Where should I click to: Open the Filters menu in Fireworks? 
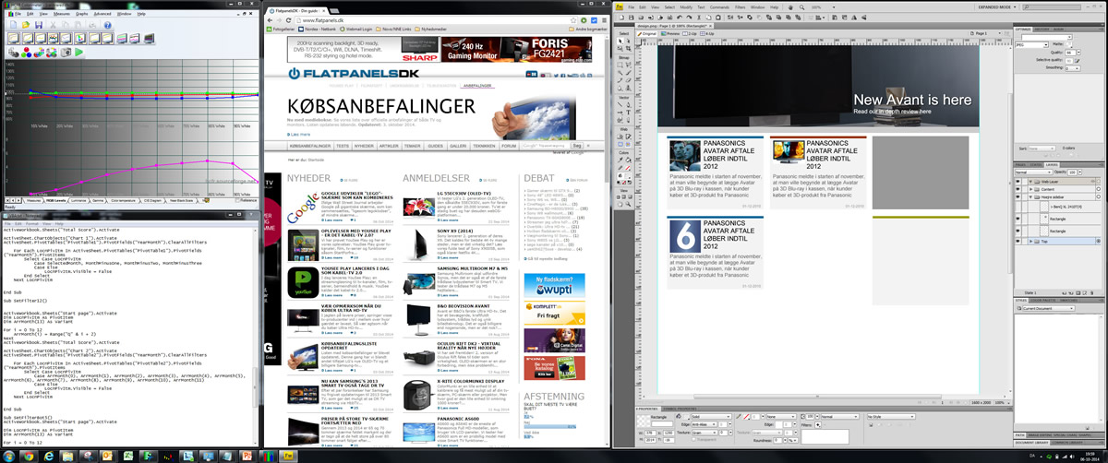[x=740, y=7]
